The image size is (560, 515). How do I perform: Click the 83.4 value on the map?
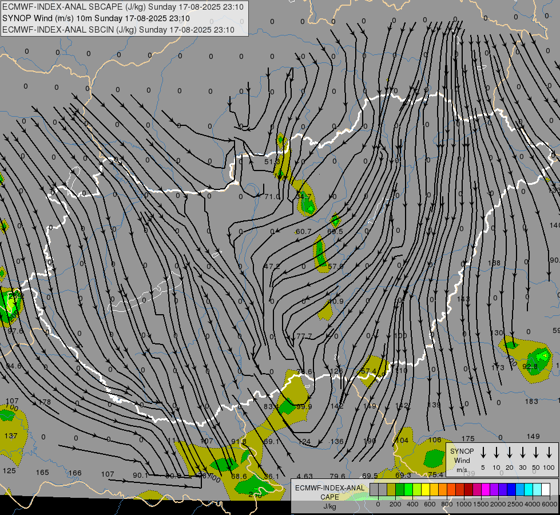272,406
